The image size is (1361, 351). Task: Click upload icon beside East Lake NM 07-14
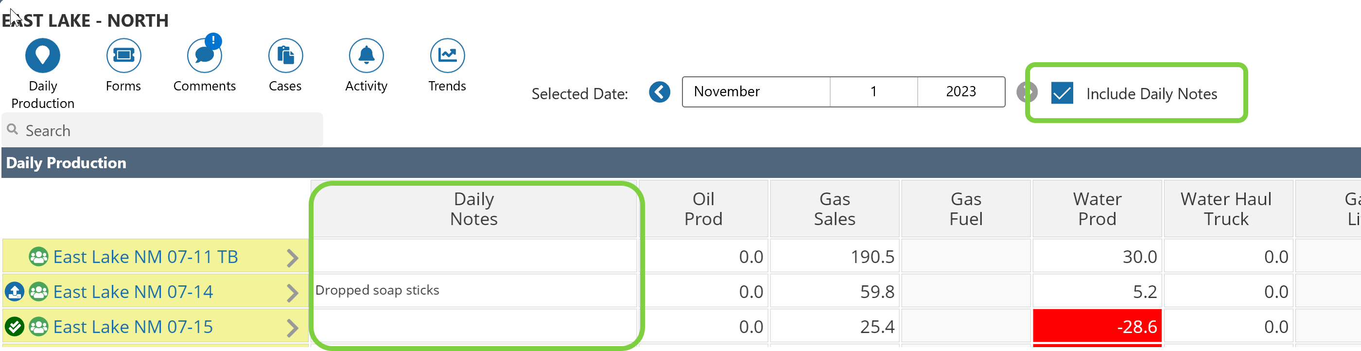pos(15,292)
